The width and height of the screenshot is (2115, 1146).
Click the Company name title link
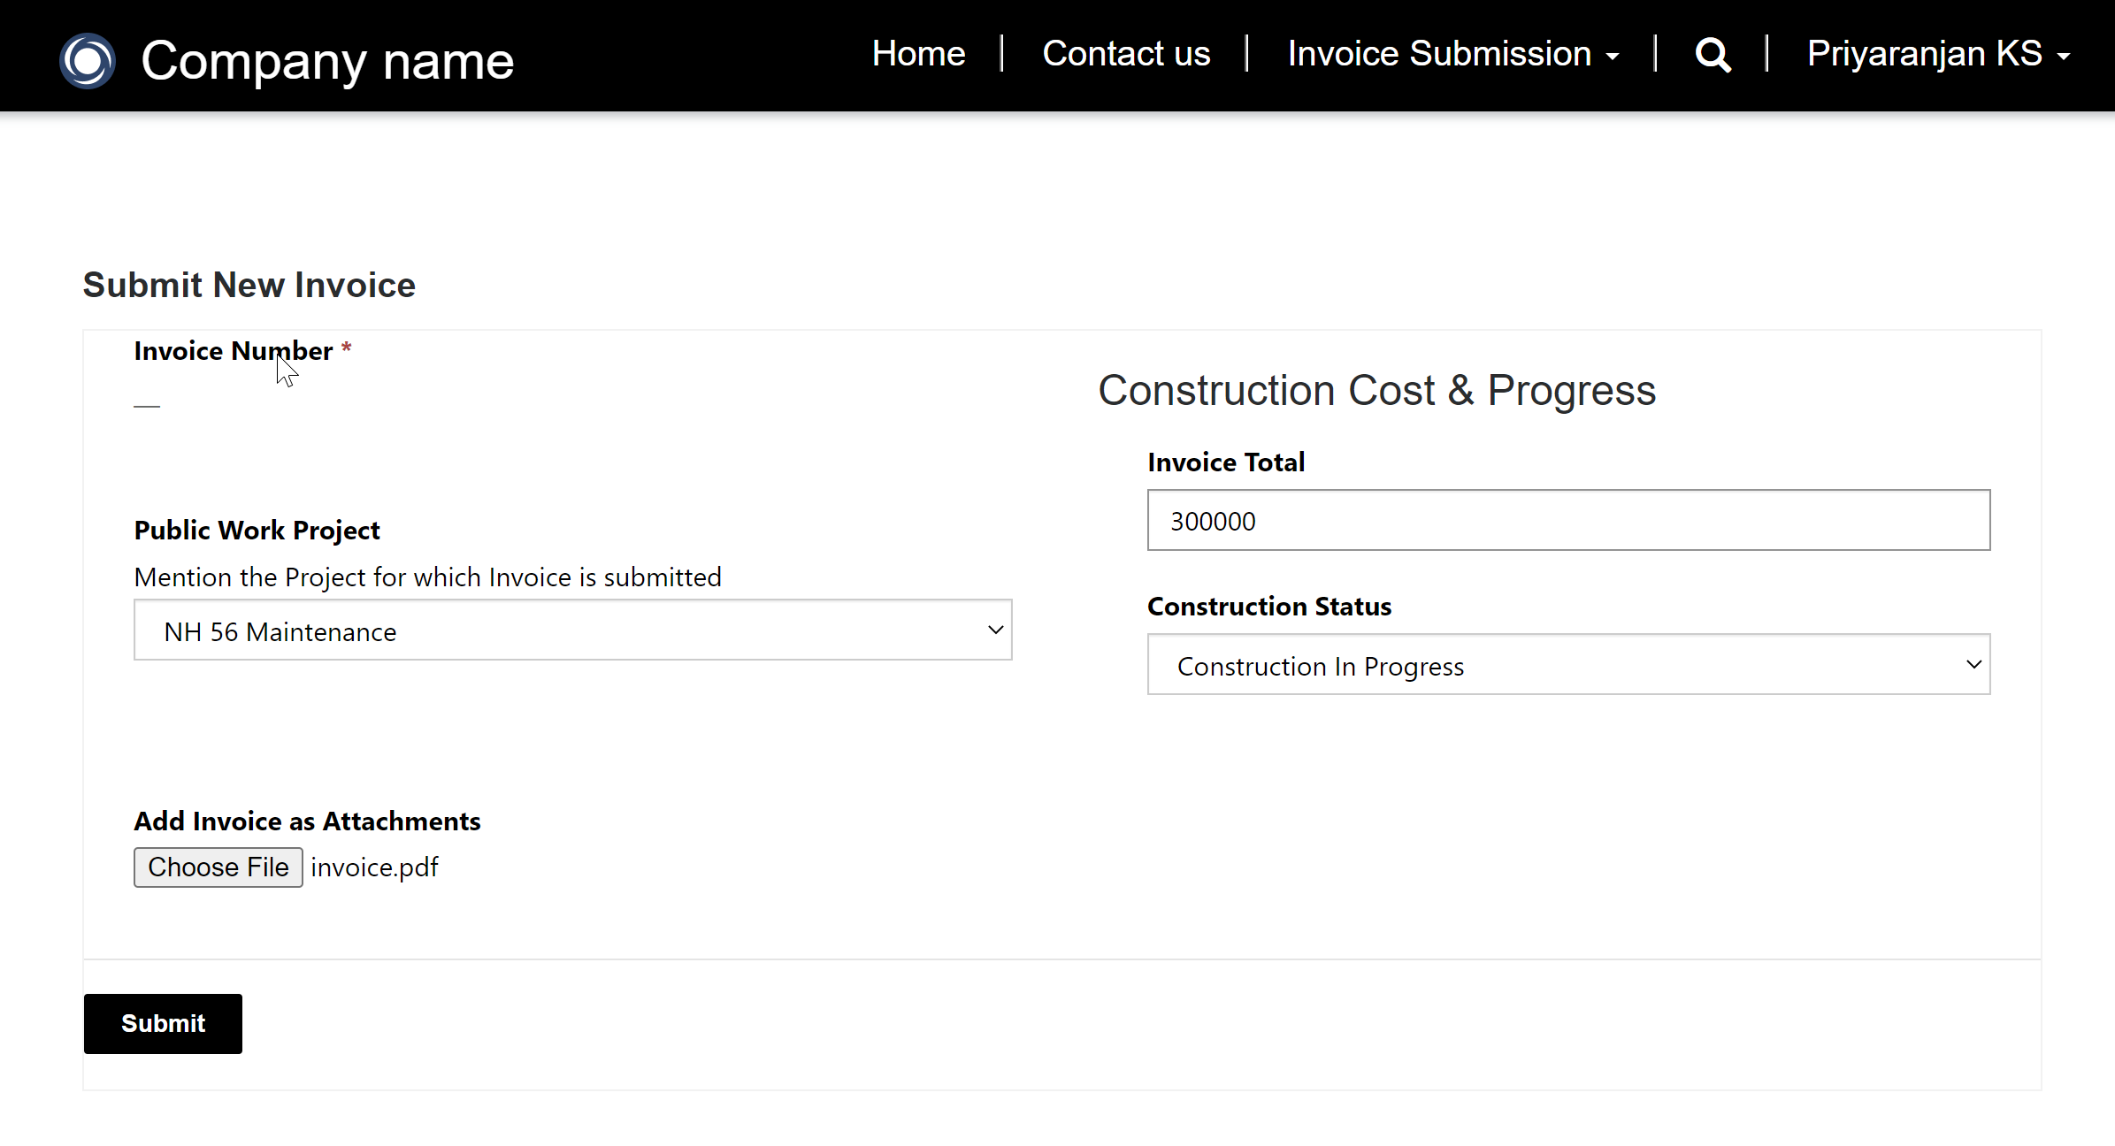pos(327,61)
